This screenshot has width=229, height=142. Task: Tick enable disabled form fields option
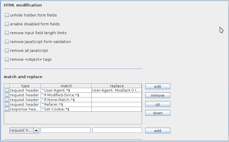pyautogui.click(x=7, y=24)
